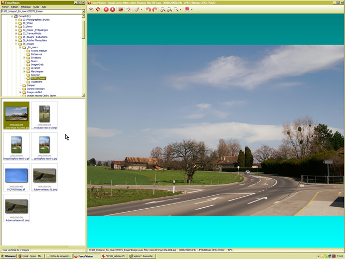This screenshot has height=259, width=345.
Task: Go to the next image with red right arrow
Action: point(112,9)
